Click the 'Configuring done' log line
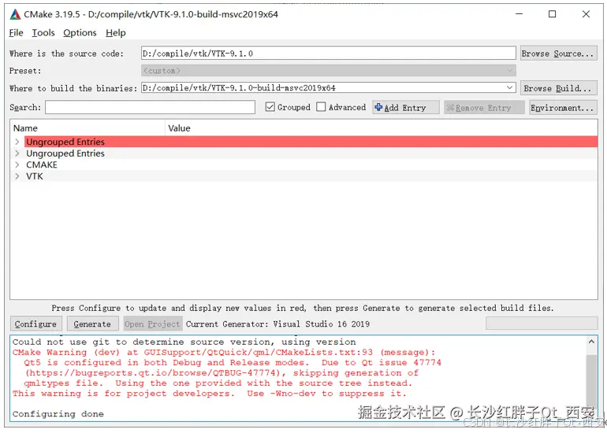The width and height of the screenshot is (607, 433). [58, 413]
